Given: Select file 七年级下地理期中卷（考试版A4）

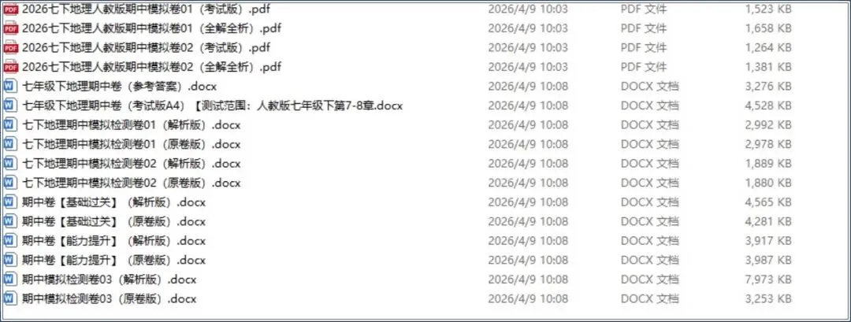Looking at the screenshot, I should (212, 105).
